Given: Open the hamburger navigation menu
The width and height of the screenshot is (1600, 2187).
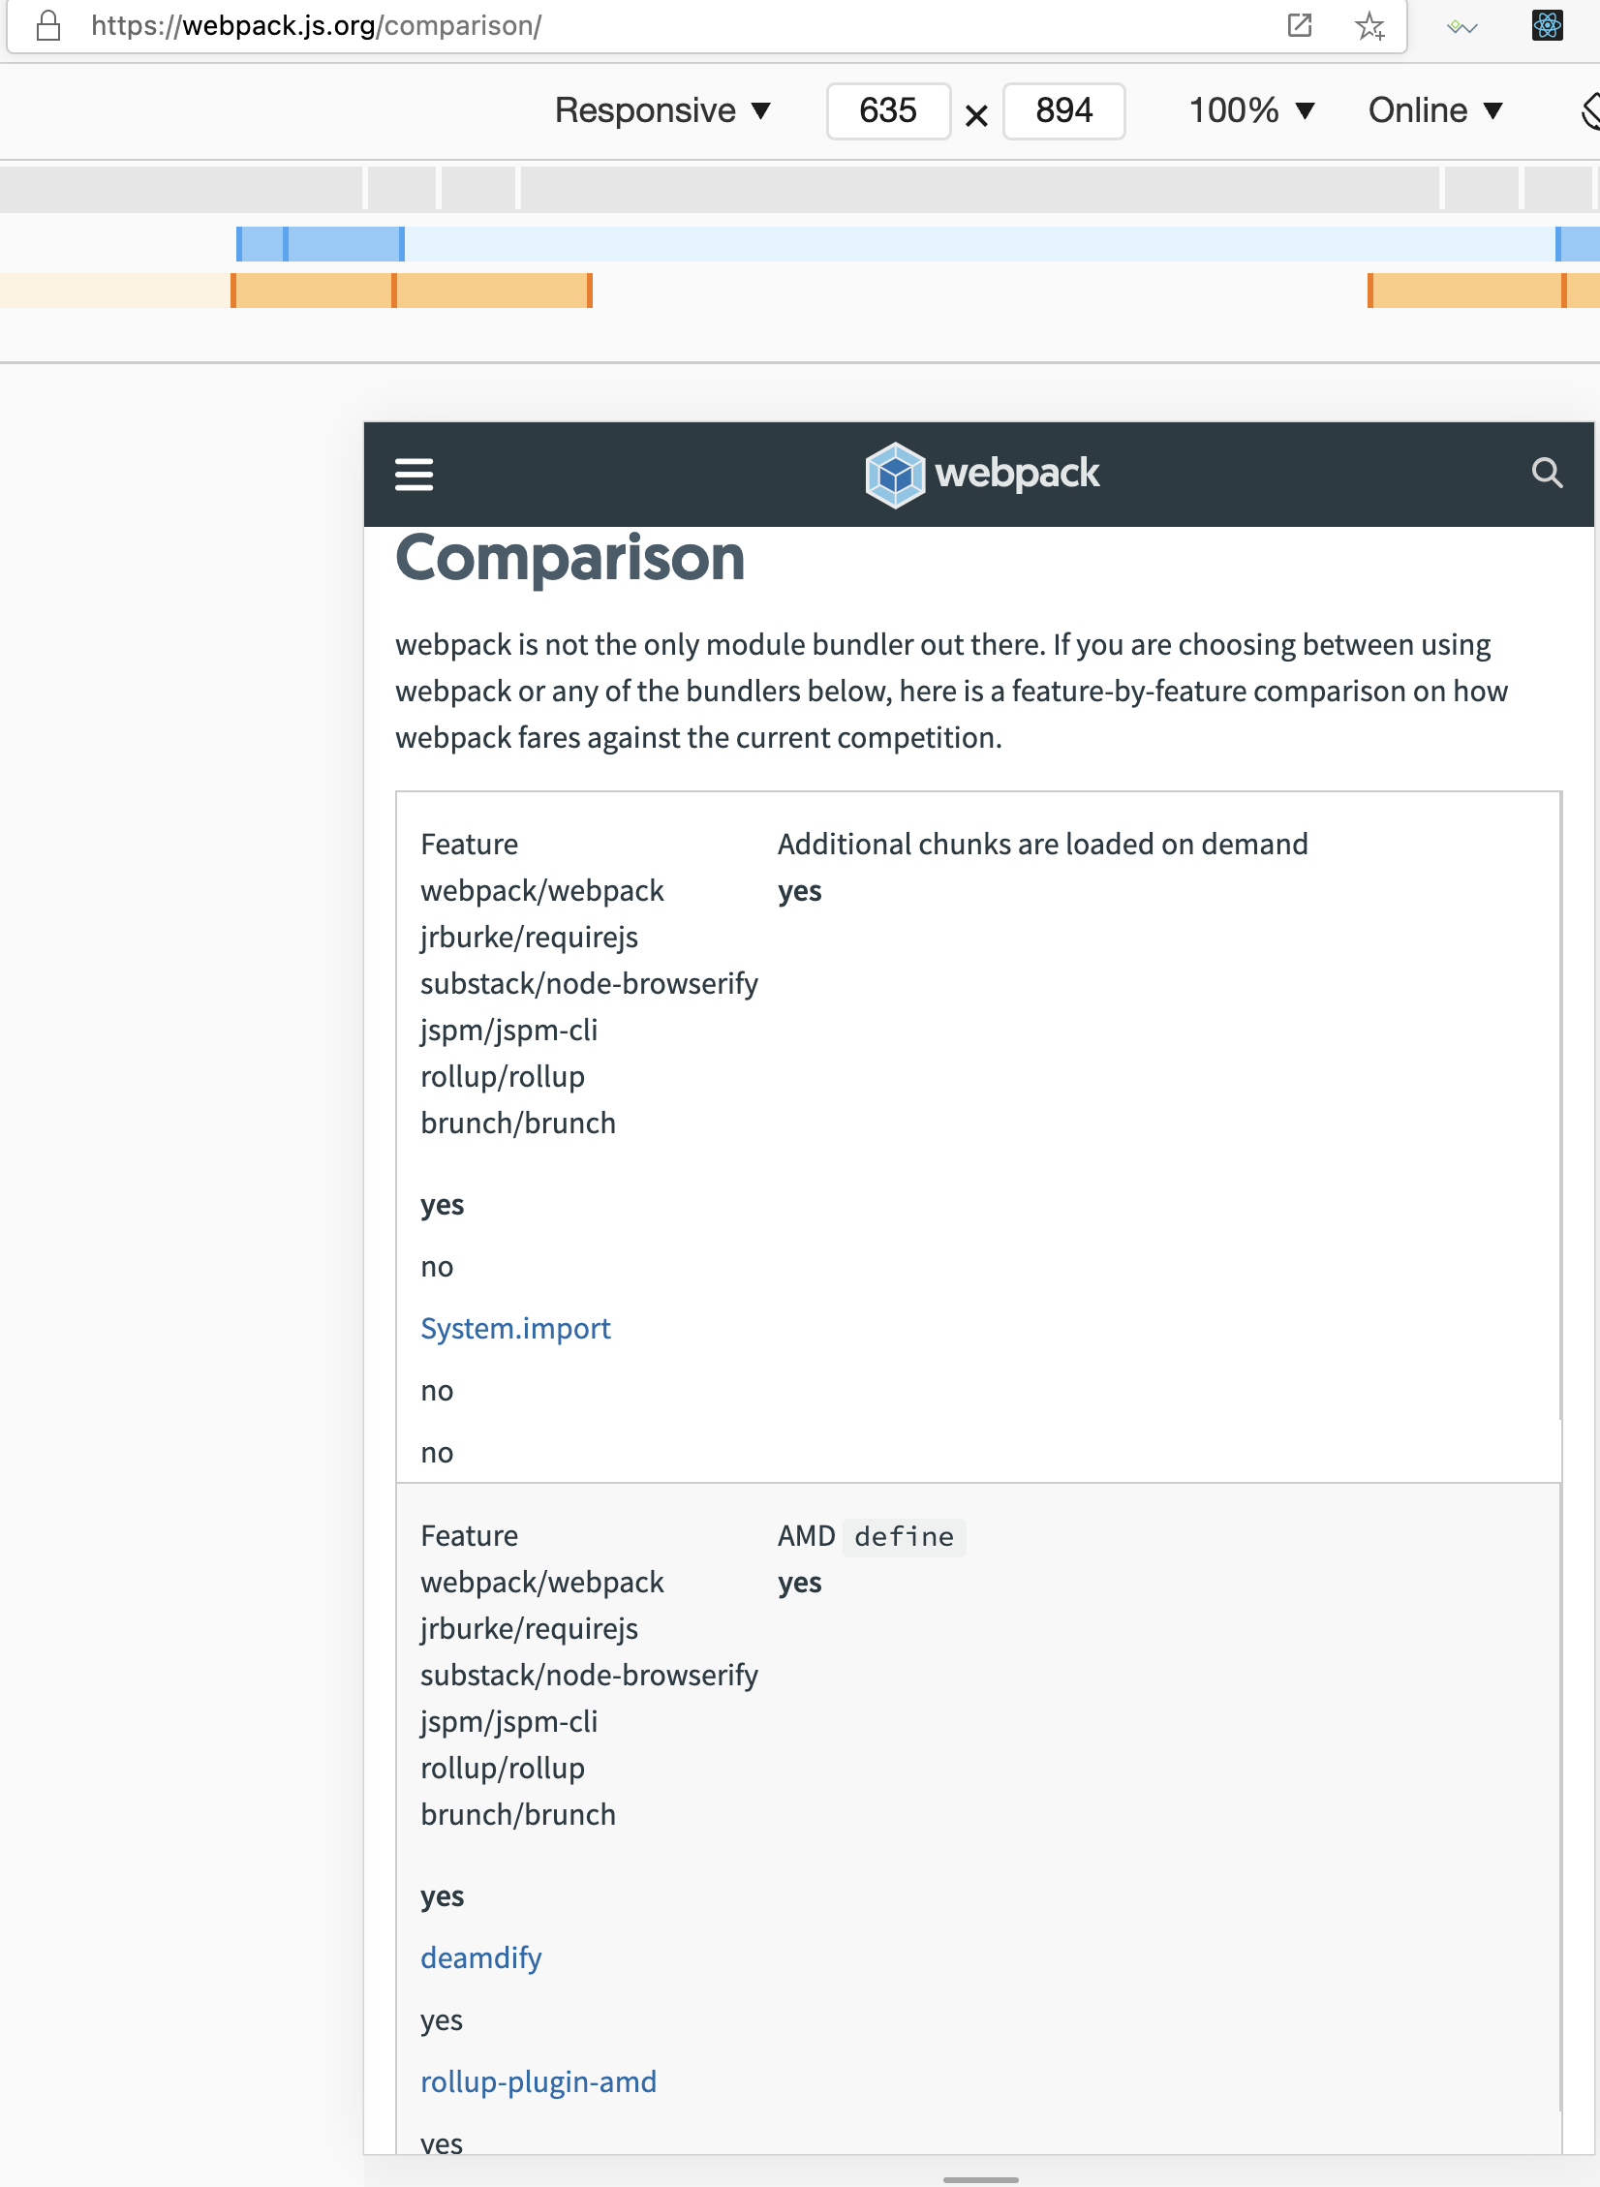Looking at the screenshot, I should [x=415, y=475].
